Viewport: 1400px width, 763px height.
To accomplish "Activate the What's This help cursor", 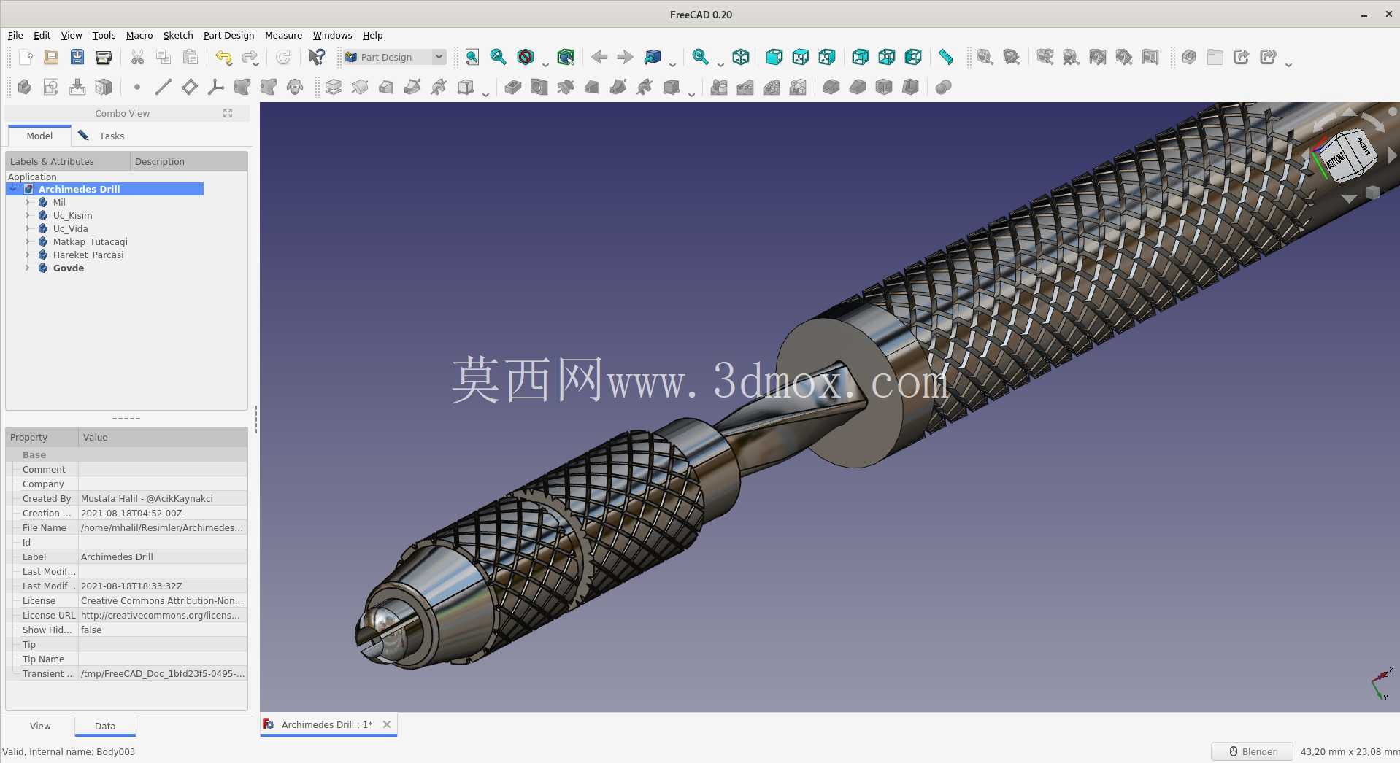I will point(317,57).
